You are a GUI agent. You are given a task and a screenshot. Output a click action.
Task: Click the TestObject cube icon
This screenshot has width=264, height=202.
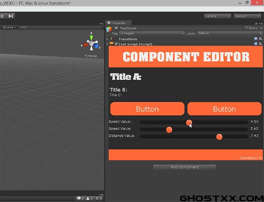(109, 29)
